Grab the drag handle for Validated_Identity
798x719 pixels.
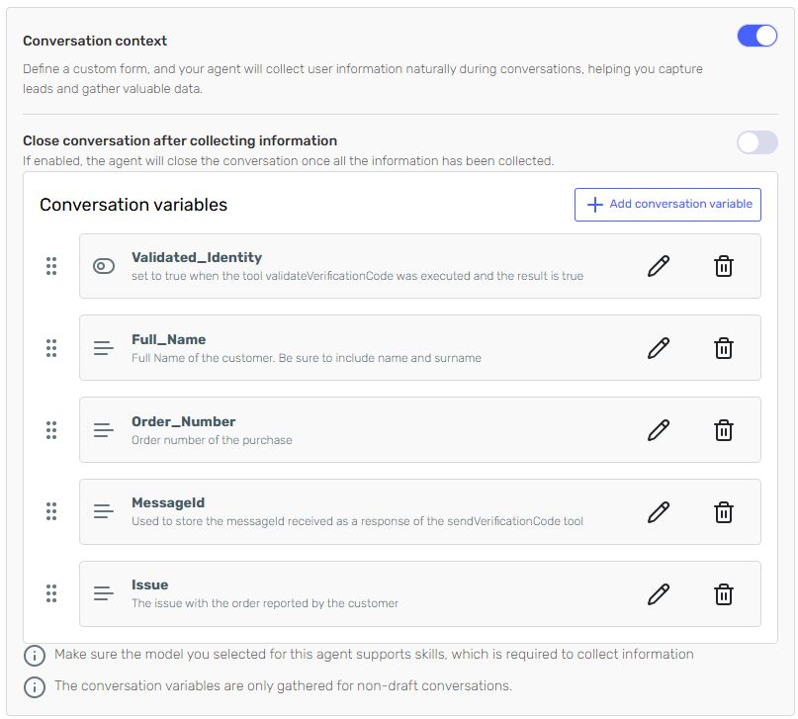coord(51,266)
